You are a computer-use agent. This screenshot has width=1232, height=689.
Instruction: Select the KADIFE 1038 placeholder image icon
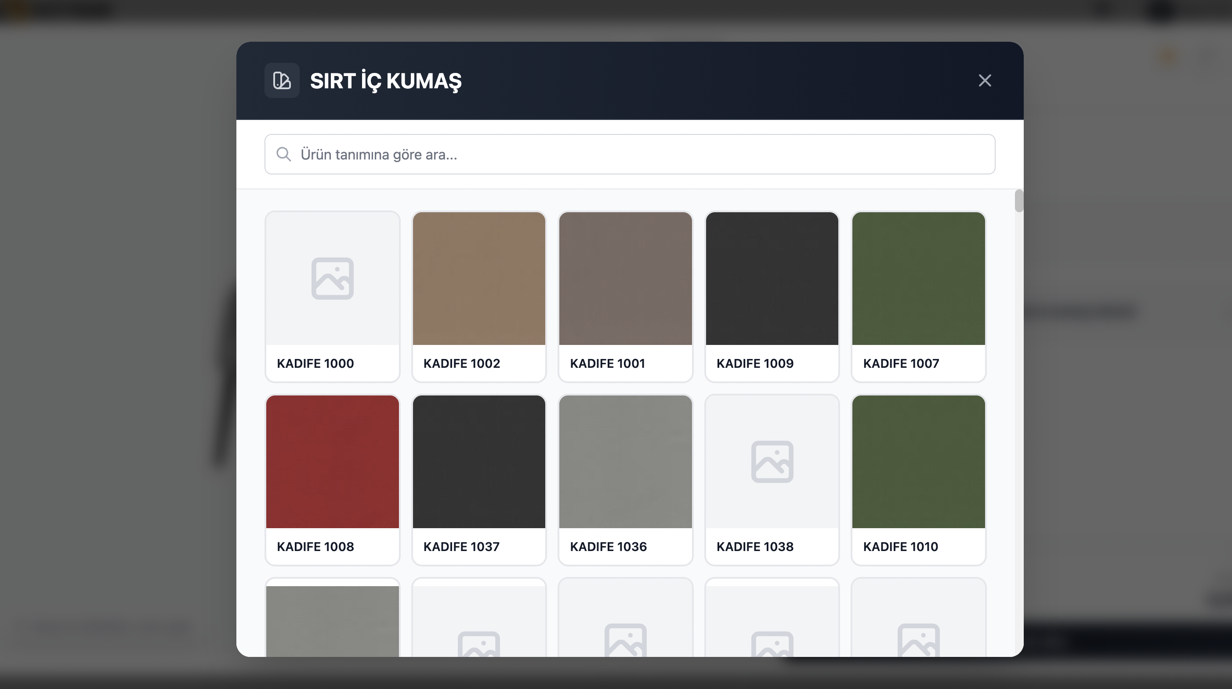pyautogui.click(x=772, y=461)
